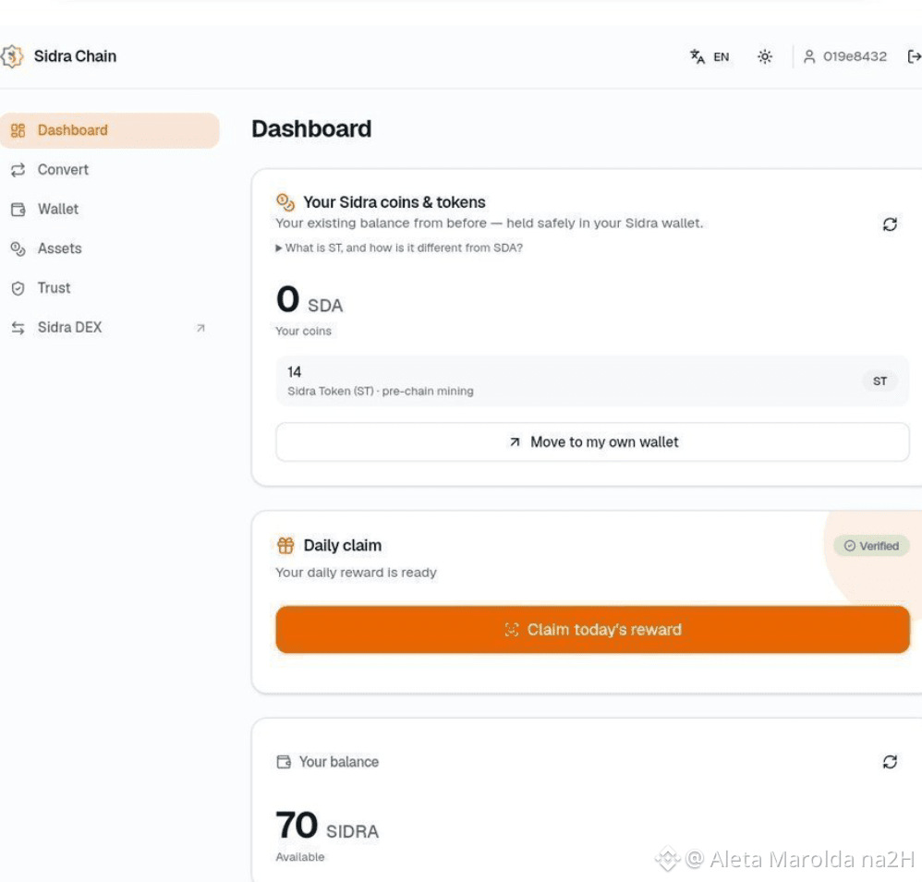Refresh the Your balance card

tap(890, 762)
